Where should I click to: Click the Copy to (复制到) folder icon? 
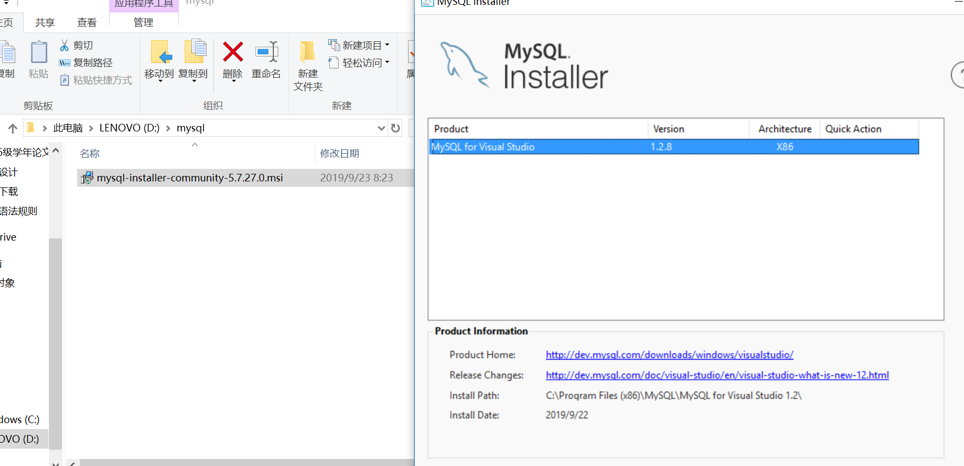[195, 52]
